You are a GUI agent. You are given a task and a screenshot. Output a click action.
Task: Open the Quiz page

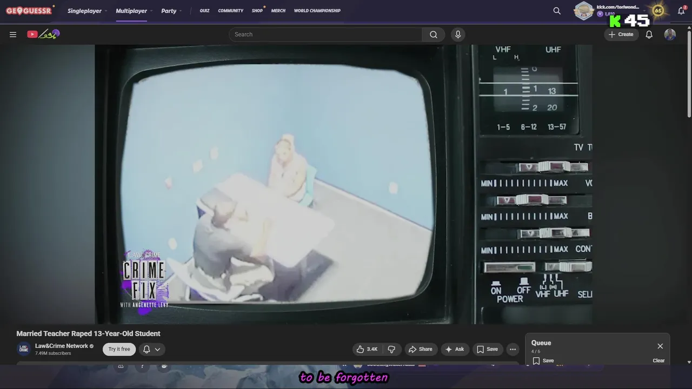pos(204,11)
